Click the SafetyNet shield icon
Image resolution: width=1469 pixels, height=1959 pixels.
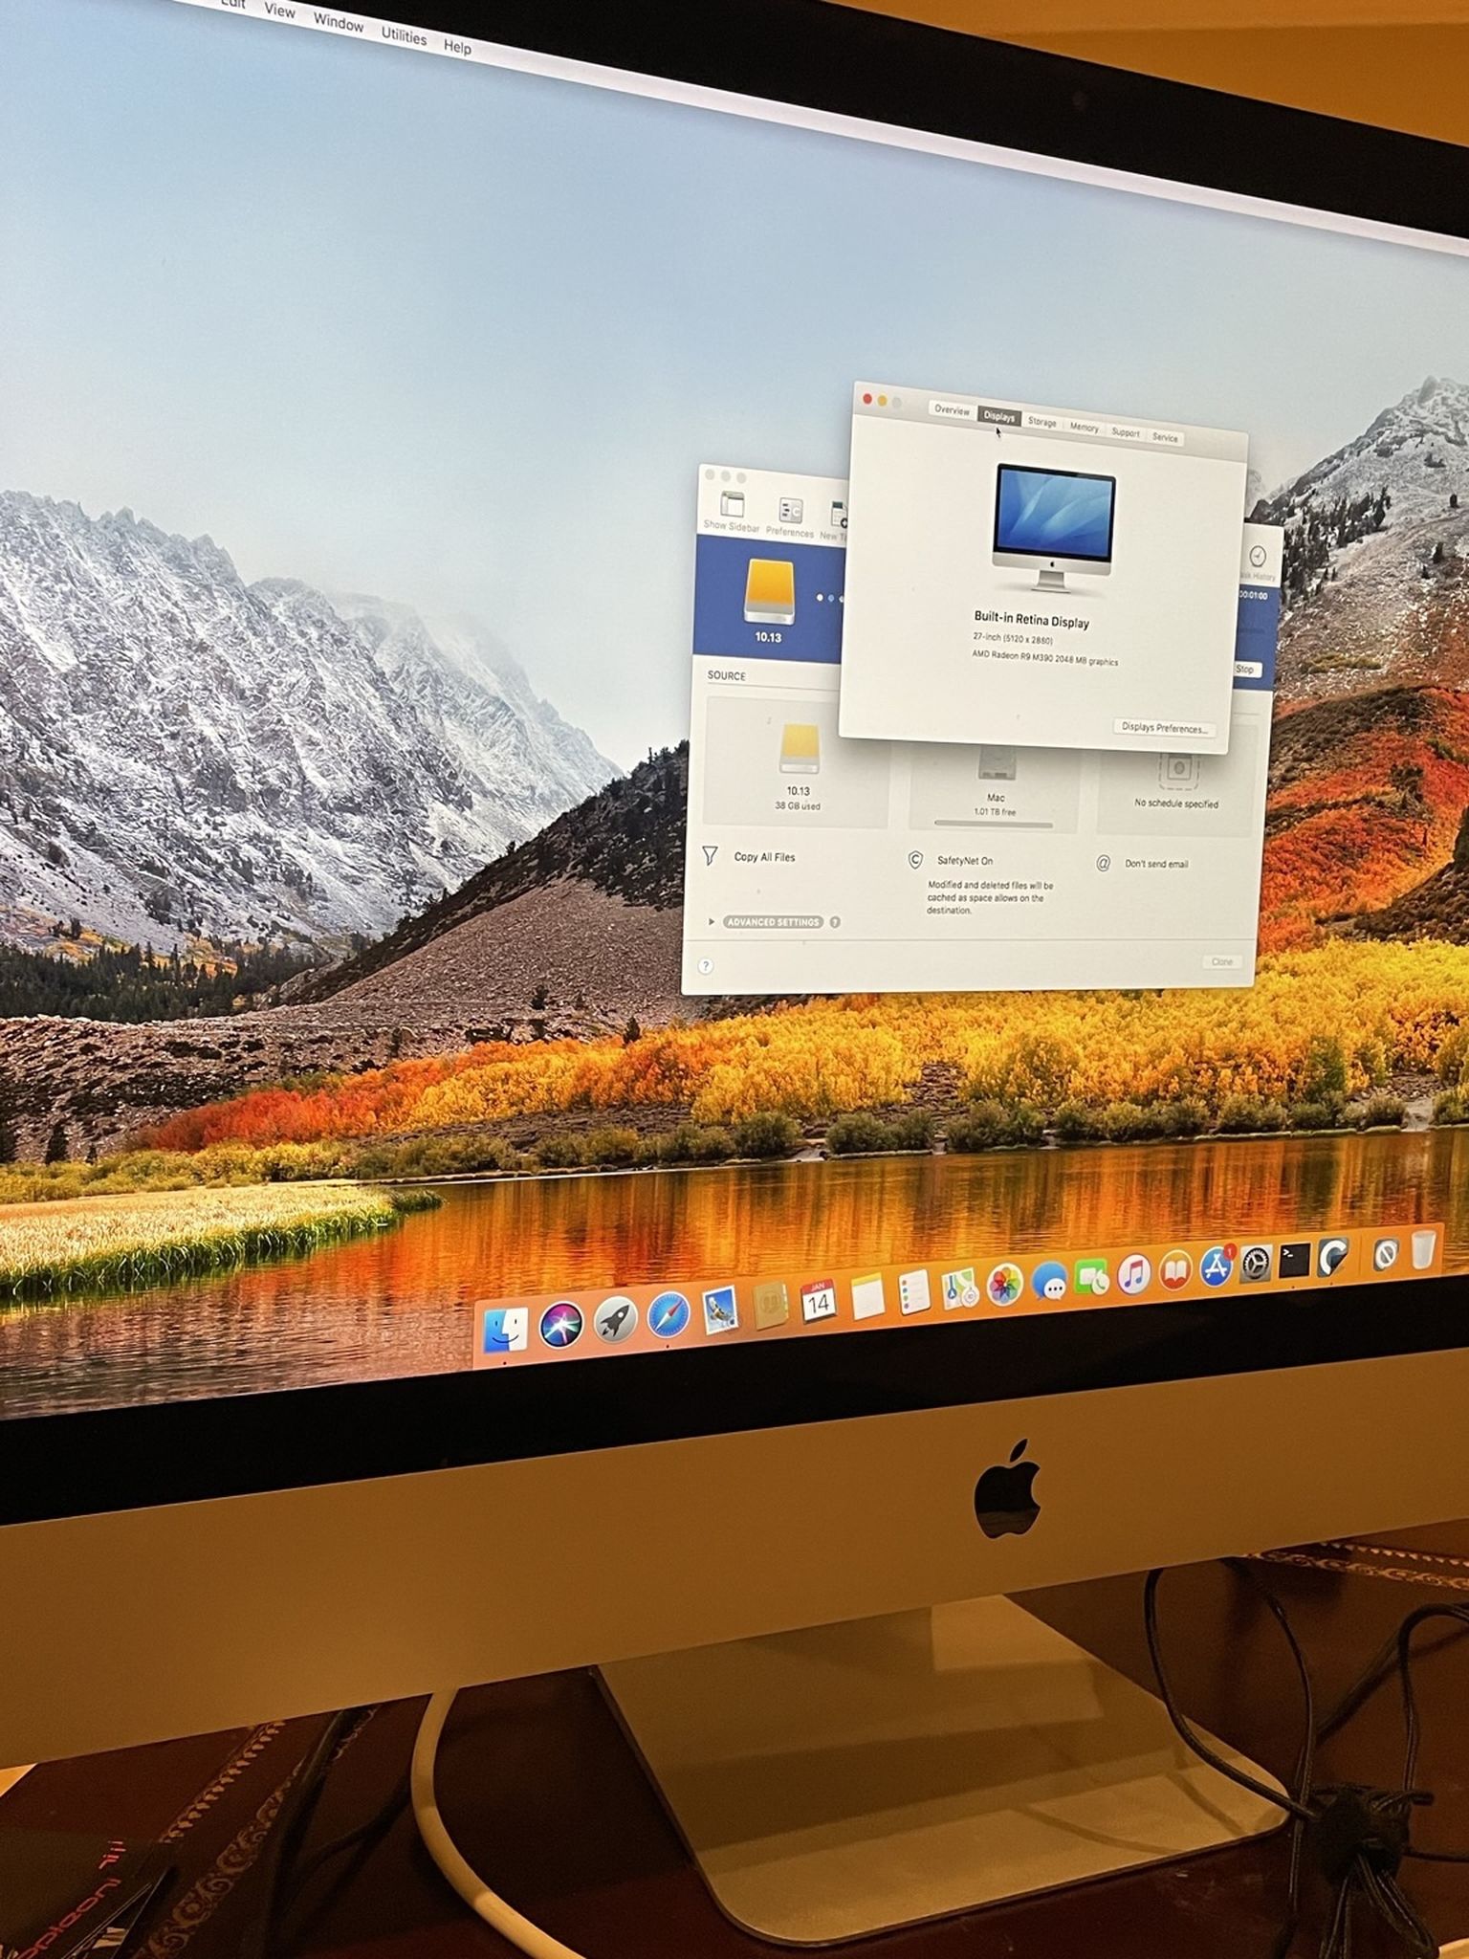(x=915, y=860)
